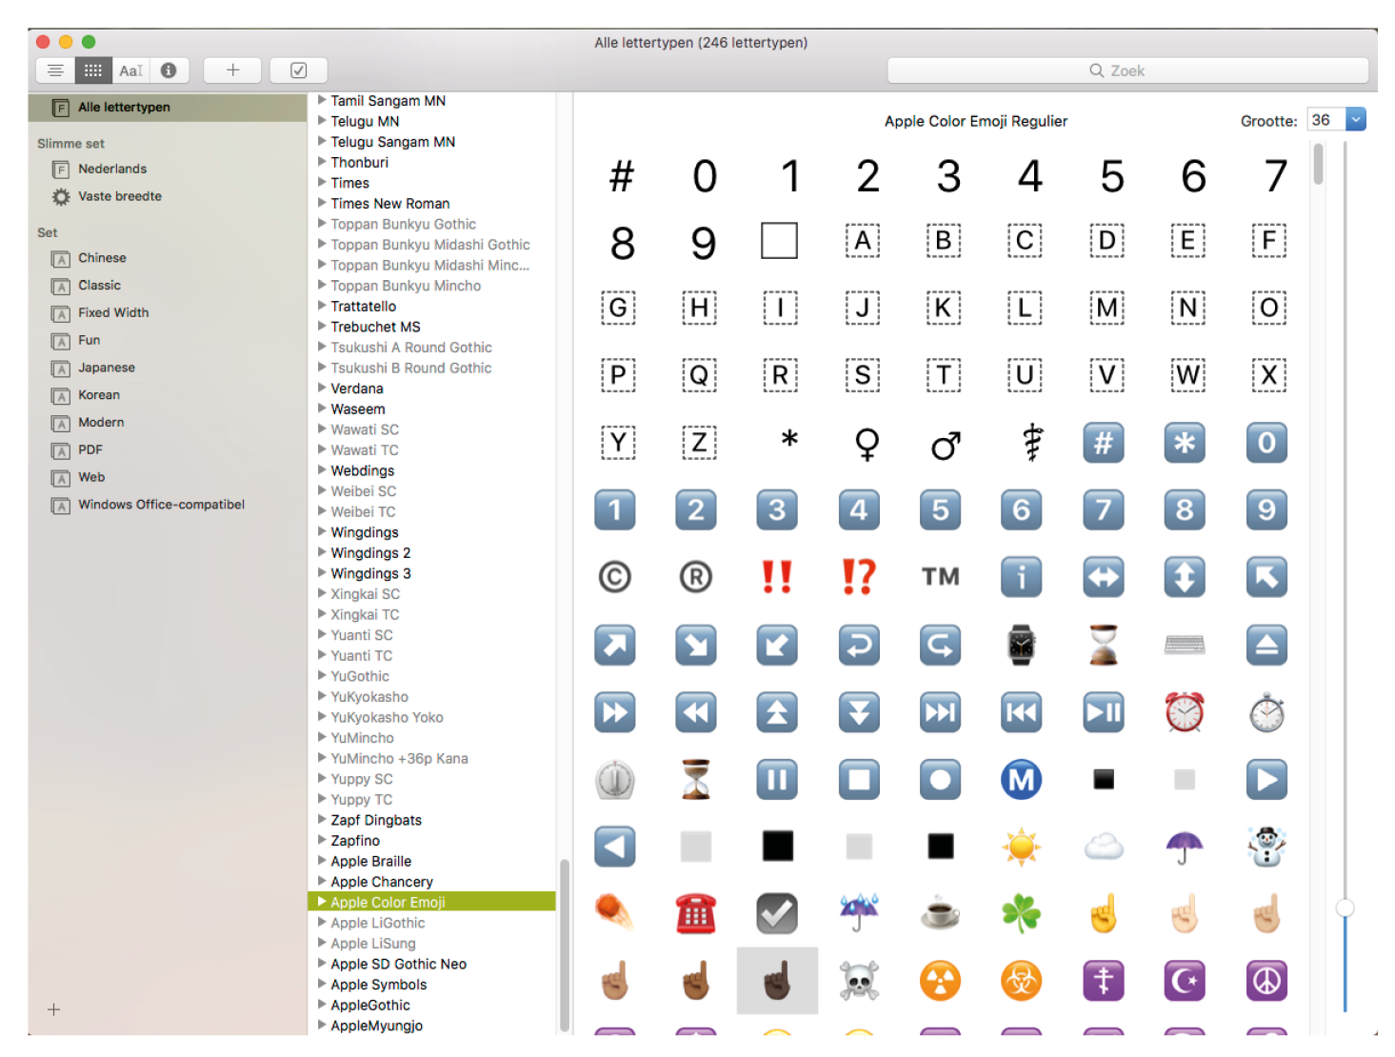This screenshot has height=1057, width=1395.
Task: Pick the umbrella with raindrops emoji
Action: (x=859, y=914)
